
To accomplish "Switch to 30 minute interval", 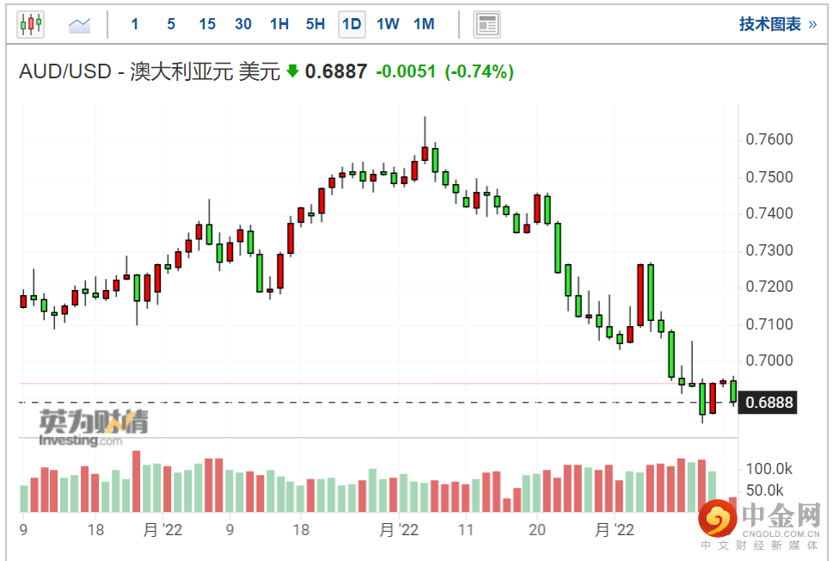I will point(243,24).
